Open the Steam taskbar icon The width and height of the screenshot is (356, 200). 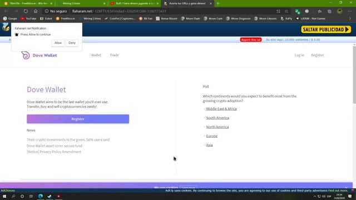tap(50, 196)
